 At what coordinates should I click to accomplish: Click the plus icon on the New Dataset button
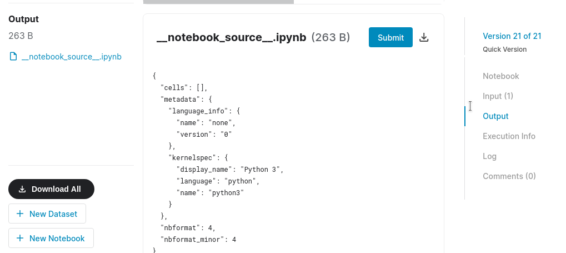click(x=20, y=214)
